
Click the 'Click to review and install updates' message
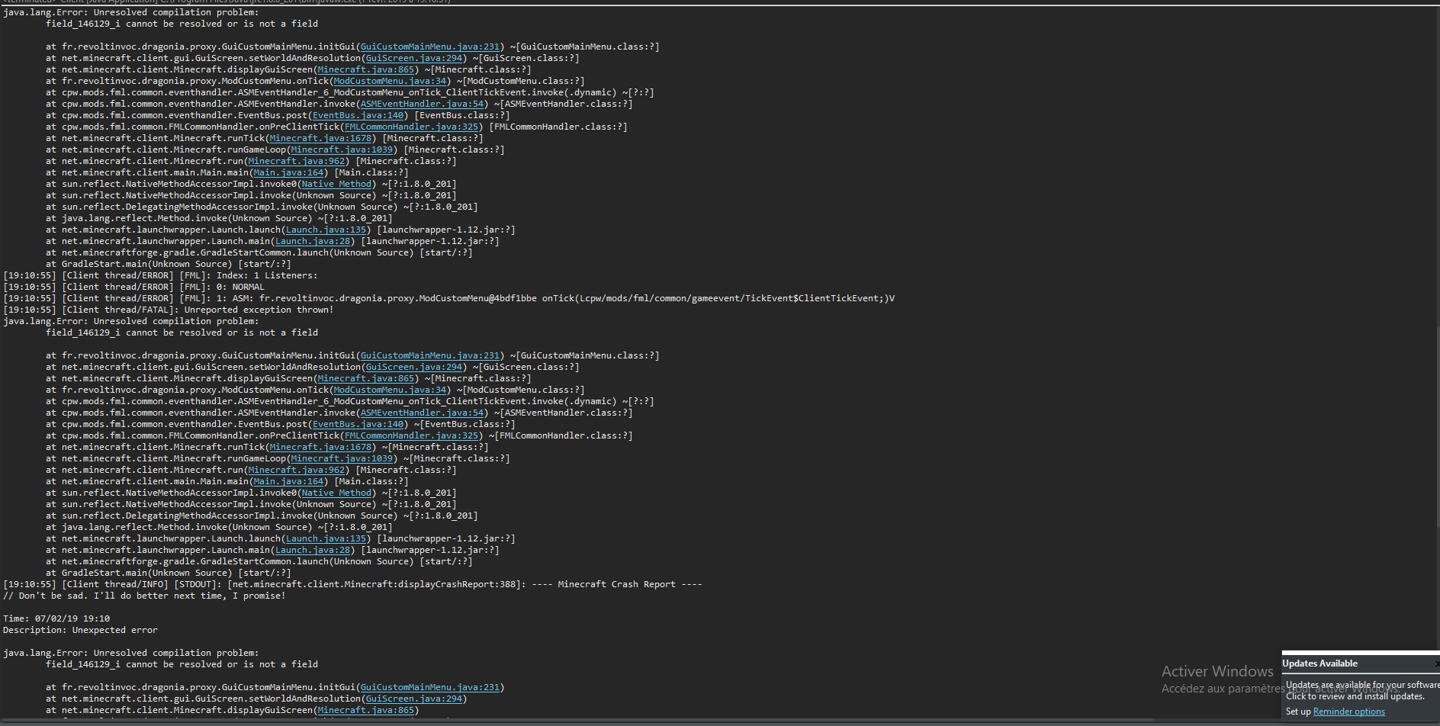(x=1355, y=696)
